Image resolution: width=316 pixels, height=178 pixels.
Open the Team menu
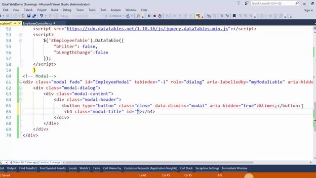tap(80, 10)
